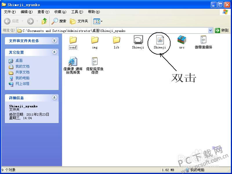Select the conf folder icon
The width and height of the screenshot is (232, 174).
[x=73, y=40]
